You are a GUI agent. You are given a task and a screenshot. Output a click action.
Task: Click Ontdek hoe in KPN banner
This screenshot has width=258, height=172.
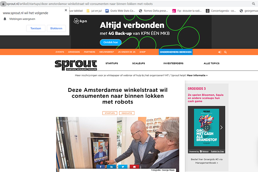[x=110, y=42]
